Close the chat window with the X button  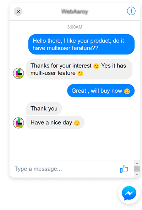(18, 11)
